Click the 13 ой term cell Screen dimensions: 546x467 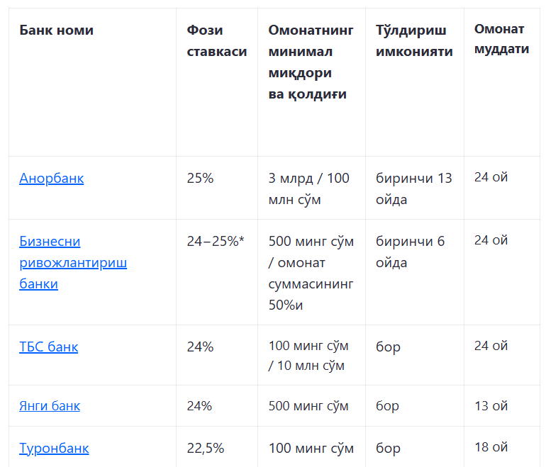point(491,406)
